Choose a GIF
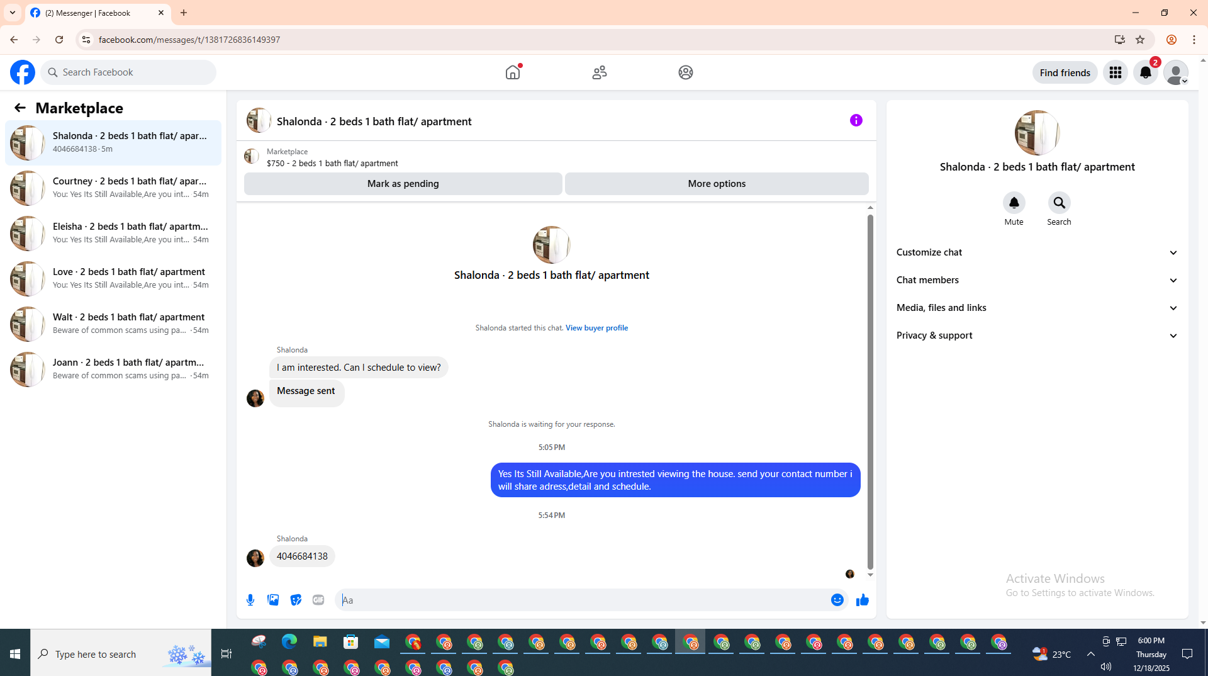This screenshot has height=676, width=1208. point(318,600)
